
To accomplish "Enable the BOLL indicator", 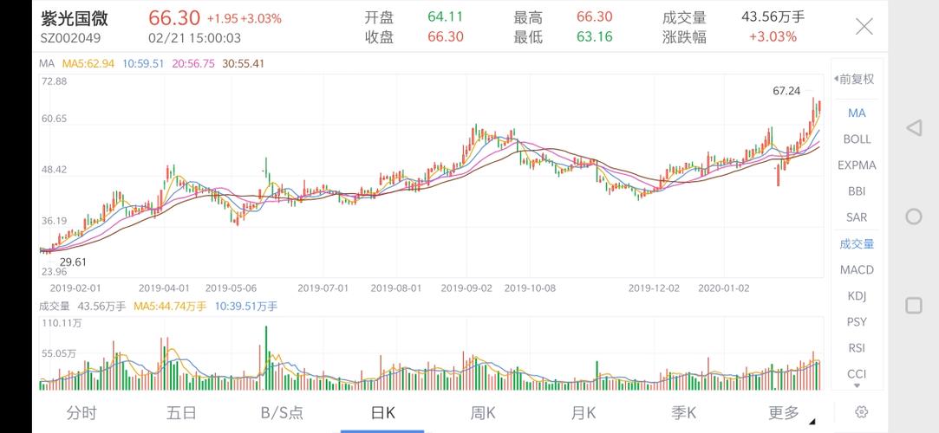I will click(x=857, y=139).
